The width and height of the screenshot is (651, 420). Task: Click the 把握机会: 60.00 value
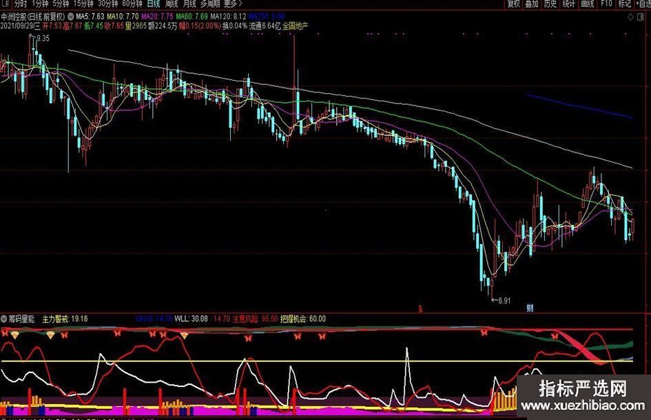tap(303, 319)
